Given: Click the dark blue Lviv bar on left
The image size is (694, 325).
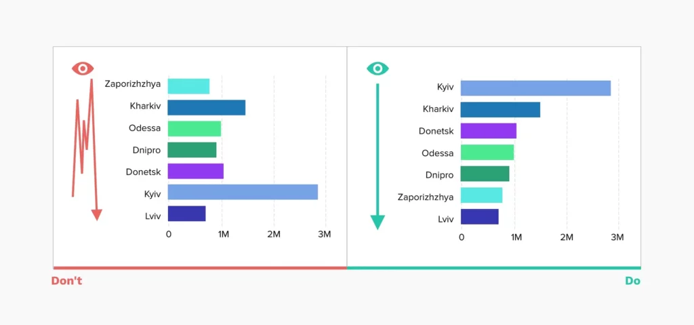Looking at the screenshot, I should click(187, 213).
